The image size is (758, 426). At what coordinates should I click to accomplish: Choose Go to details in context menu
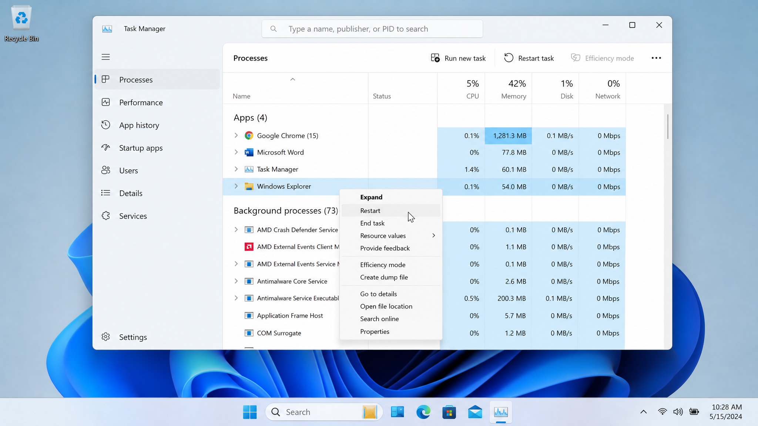coord(391,294)
